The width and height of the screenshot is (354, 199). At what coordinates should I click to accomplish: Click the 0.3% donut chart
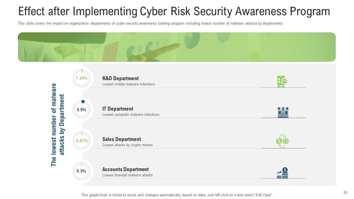click(x=81, y=171)
